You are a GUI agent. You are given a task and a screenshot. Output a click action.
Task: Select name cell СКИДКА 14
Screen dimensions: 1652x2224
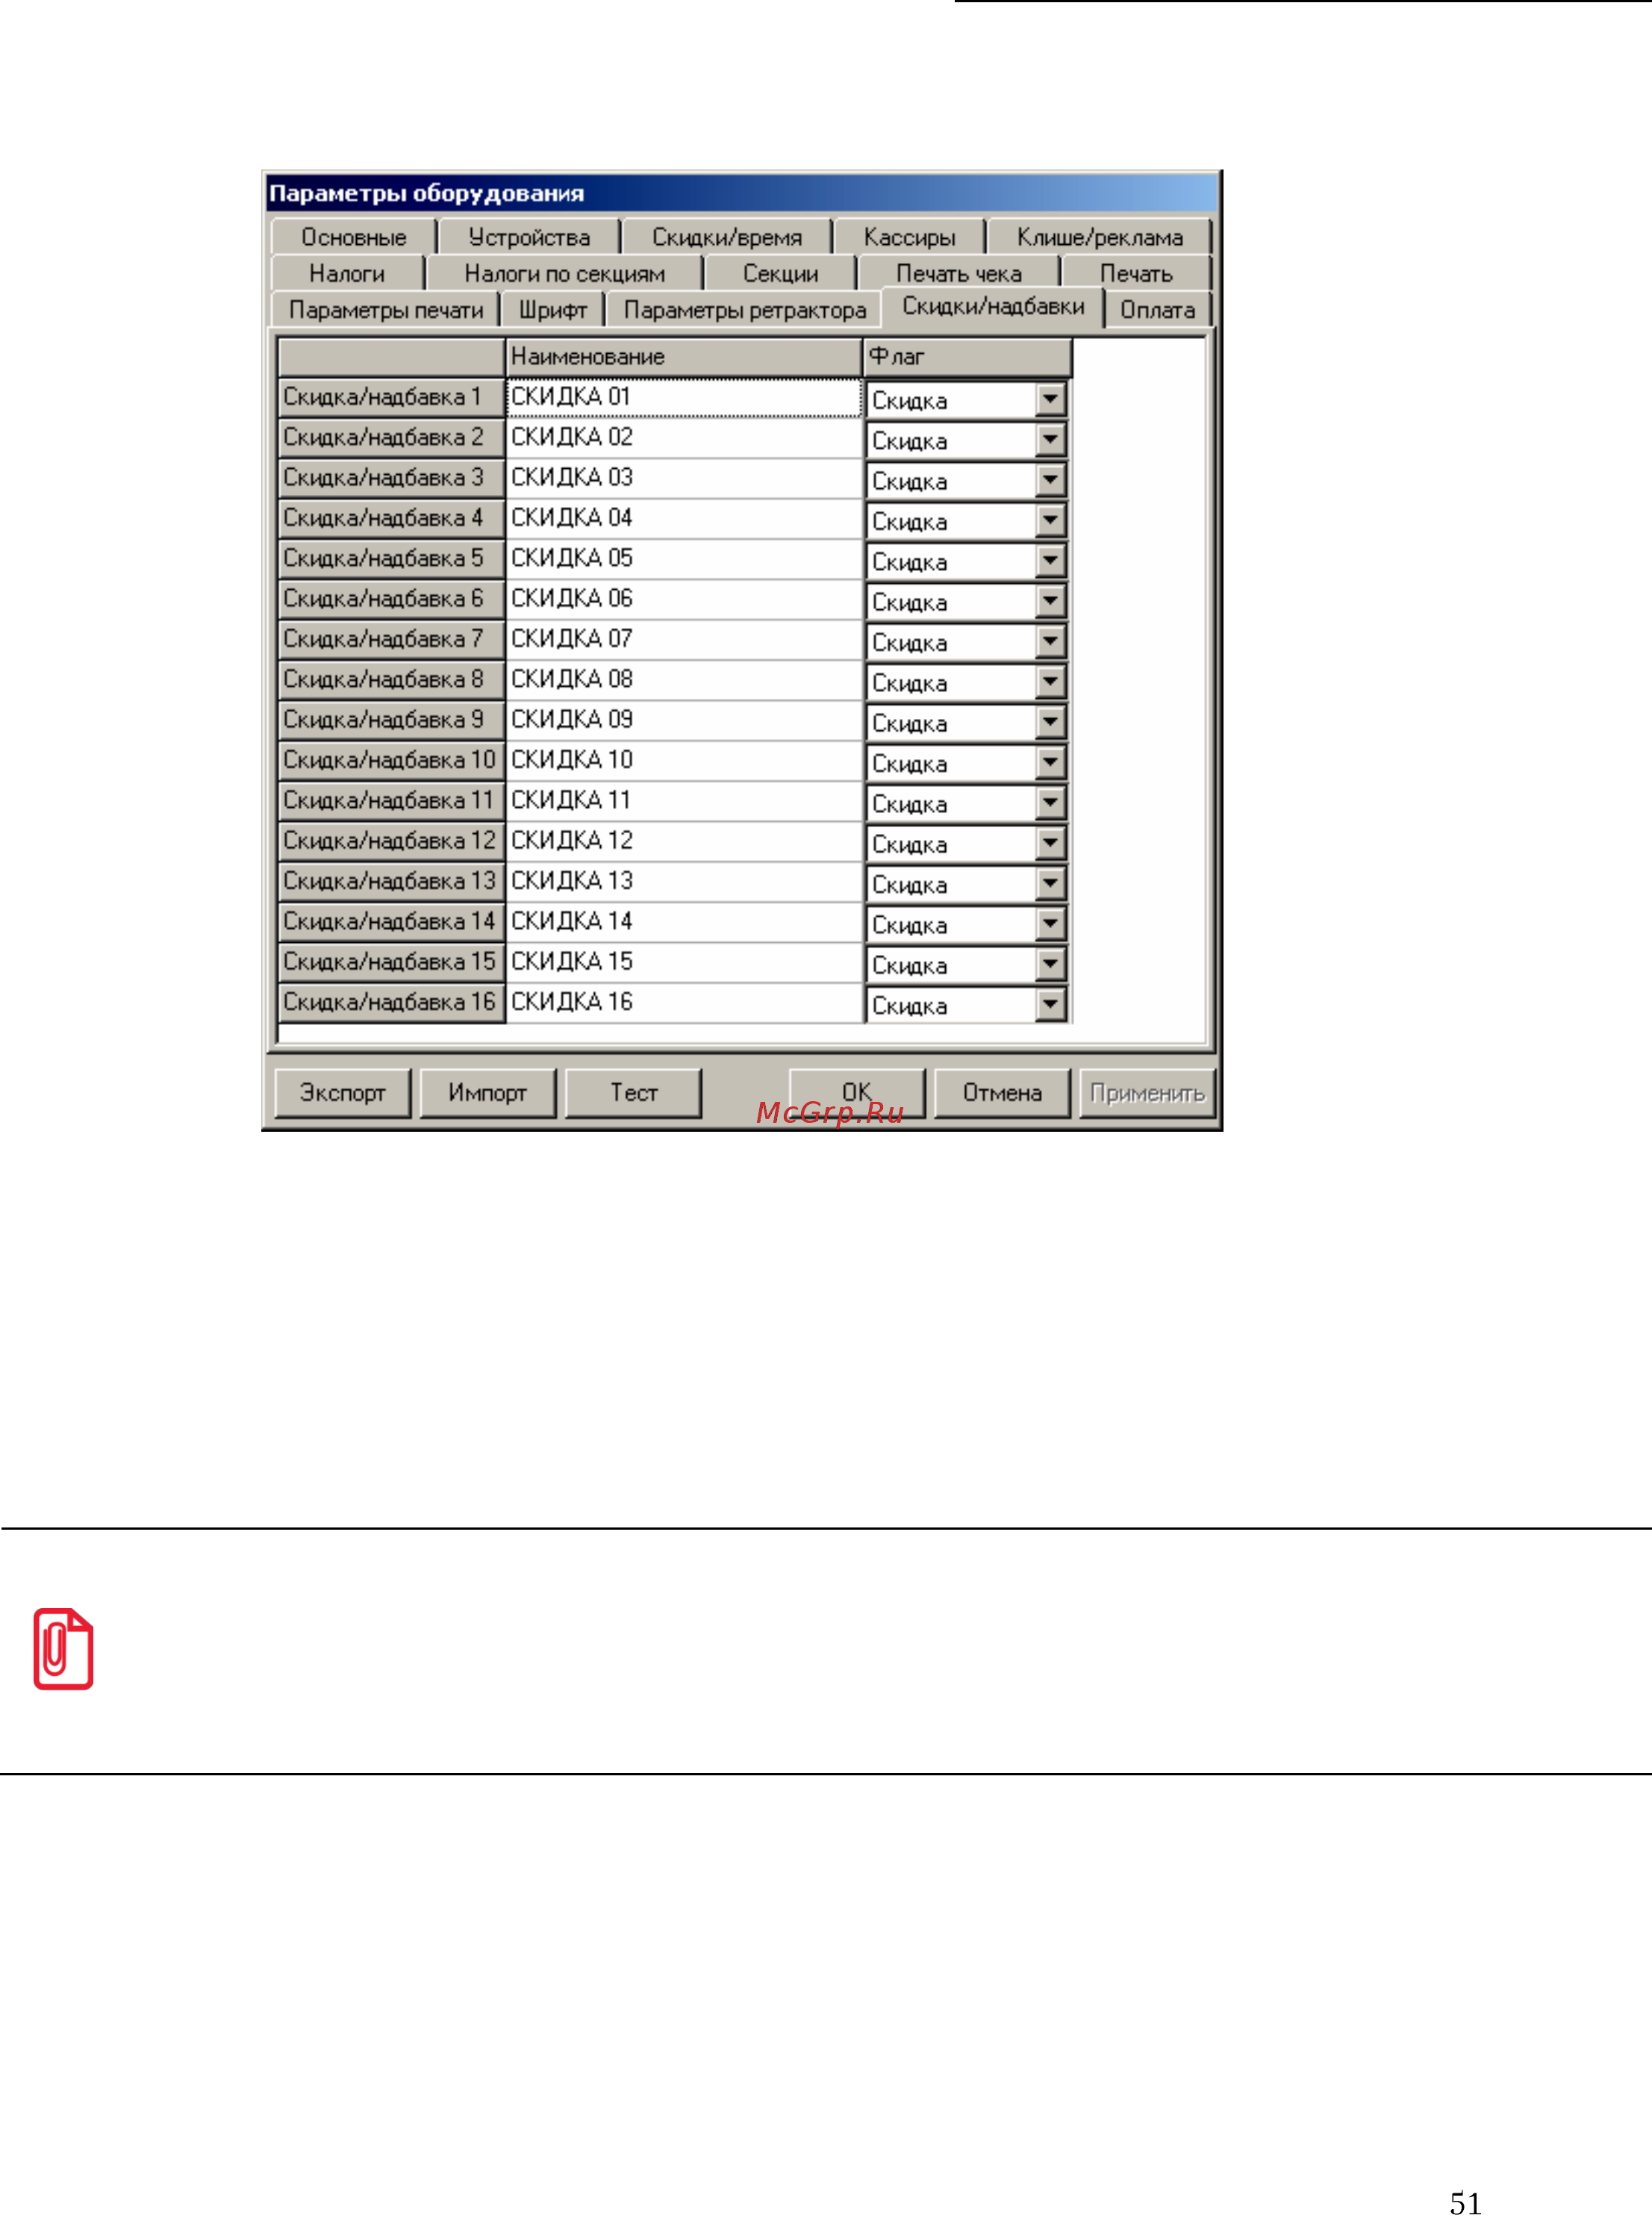coord(684,921)
